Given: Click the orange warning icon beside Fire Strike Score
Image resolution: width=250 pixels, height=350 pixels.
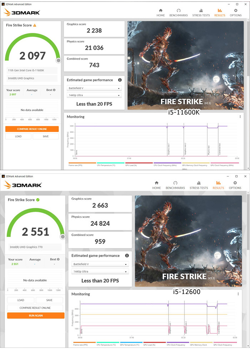Looking at the screenshot, I should (35, 25).
